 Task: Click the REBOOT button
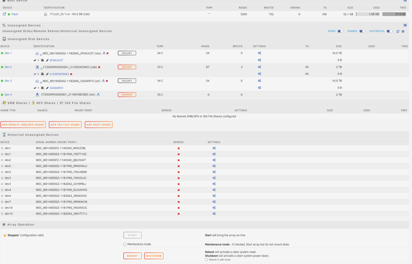click(132, 256)
